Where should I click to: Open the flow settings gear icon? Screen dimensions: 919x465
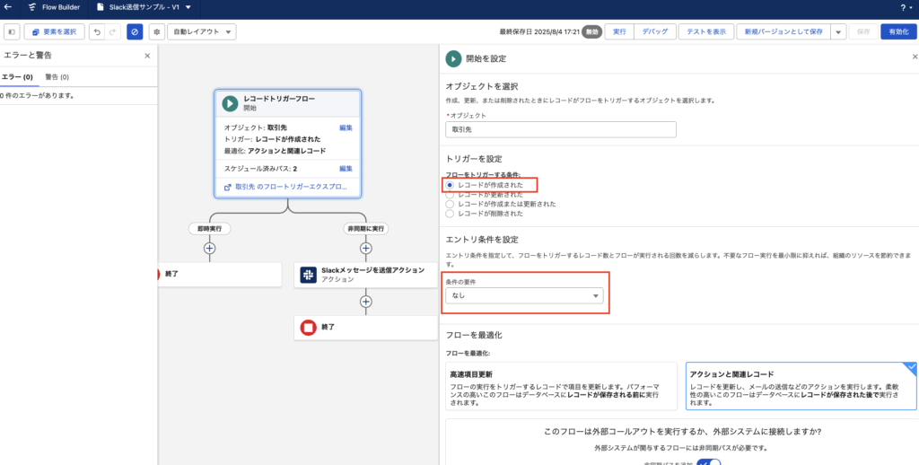point(157,31)
